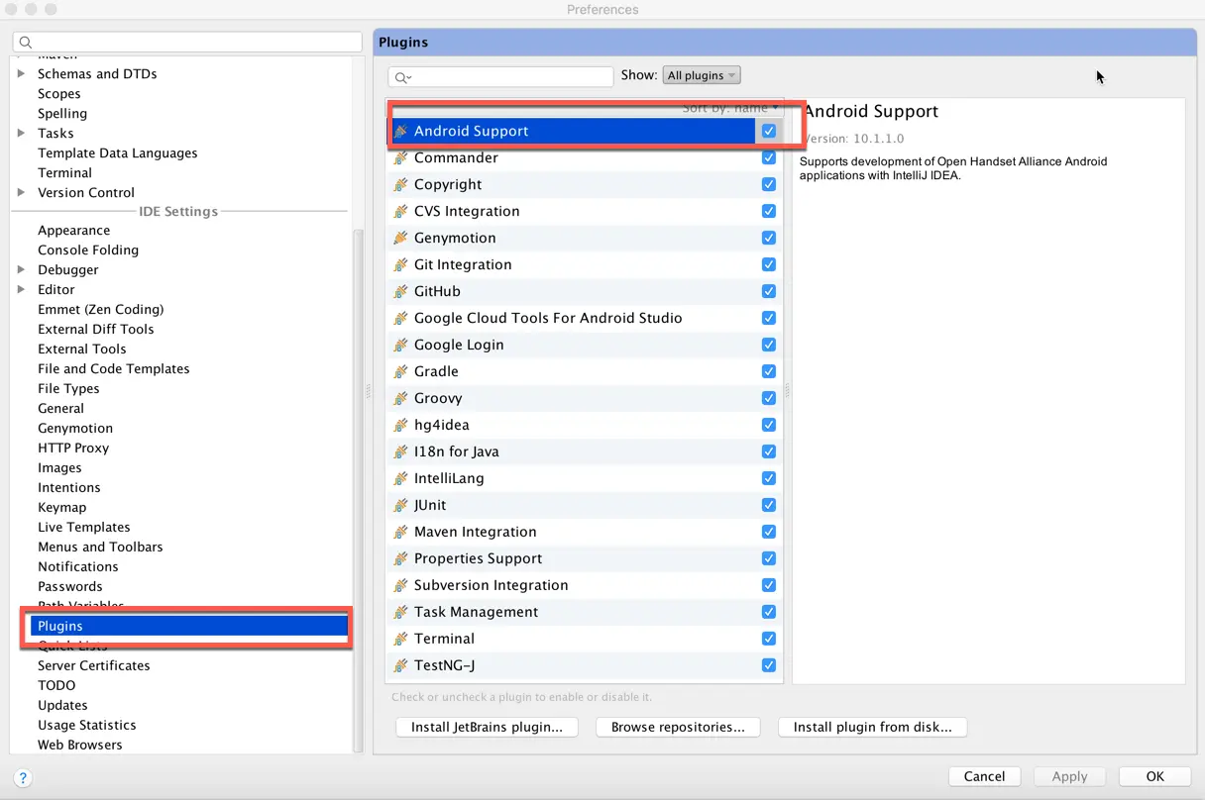The height and width of the screenshot is (800, 1205).
Task: Expand Schemas and DTDs tree node
Action: click(x=21, y=73)
